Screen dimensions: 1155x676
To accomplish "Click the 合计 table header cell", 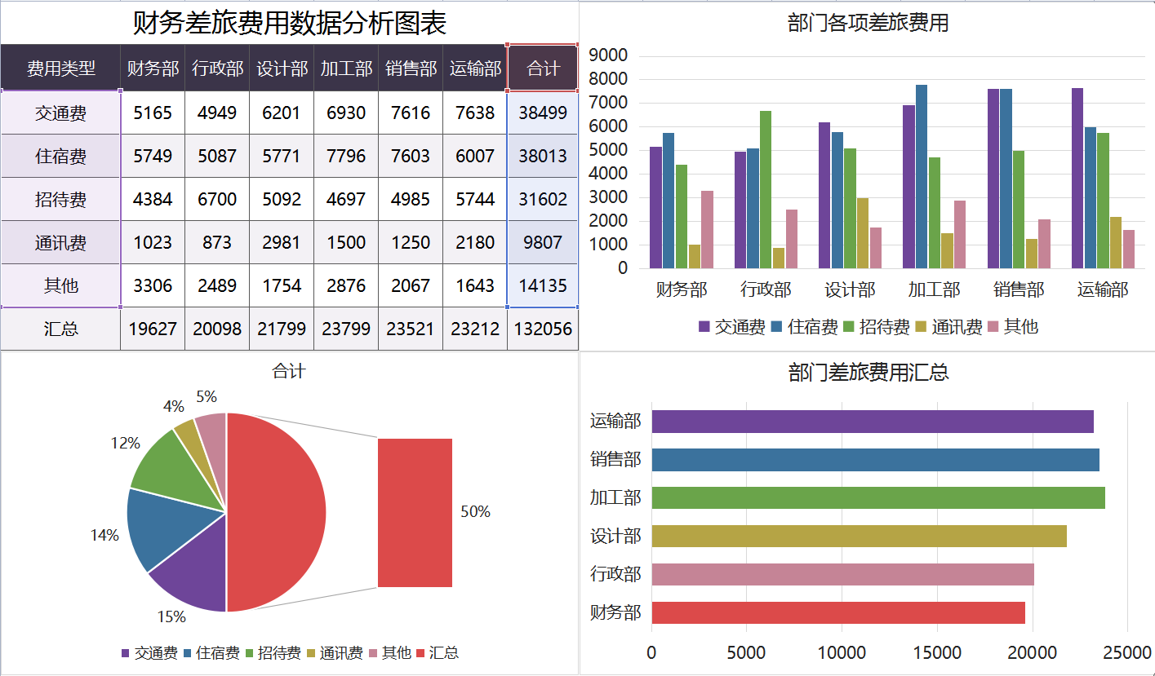I will pyautogui.click(x=543, y=68).
